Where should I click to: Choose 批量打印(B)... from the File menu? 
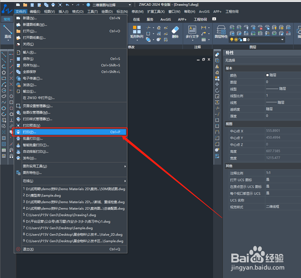(71, 139)
